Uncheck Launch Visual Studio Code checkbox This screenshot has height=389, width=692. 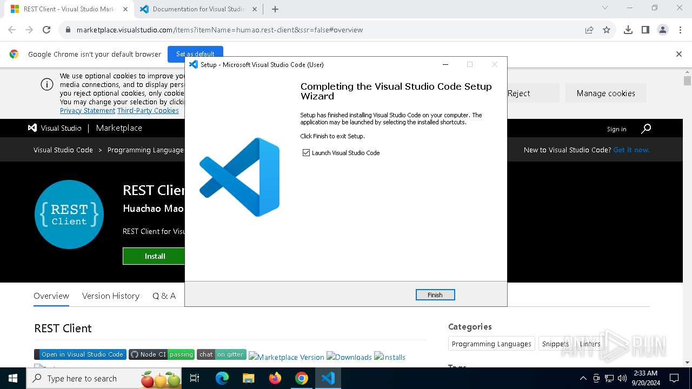(x=307, y=153)
